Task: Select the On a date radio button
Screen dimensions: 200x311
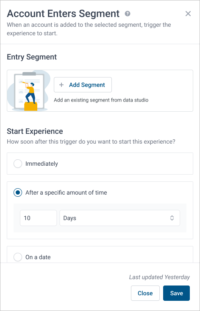Action: pos(18,257)
